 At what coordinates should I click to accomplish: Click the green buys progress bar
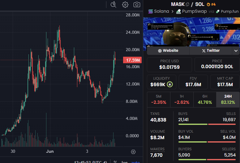tap(193, 124)
